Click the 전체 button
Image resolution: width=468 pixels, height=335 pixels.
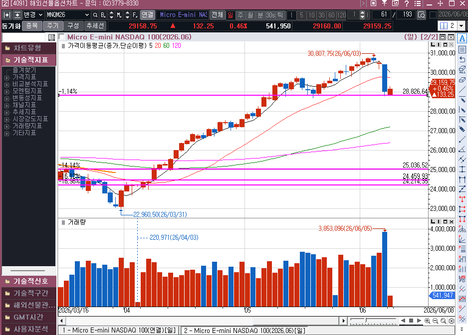coord(218,14)
